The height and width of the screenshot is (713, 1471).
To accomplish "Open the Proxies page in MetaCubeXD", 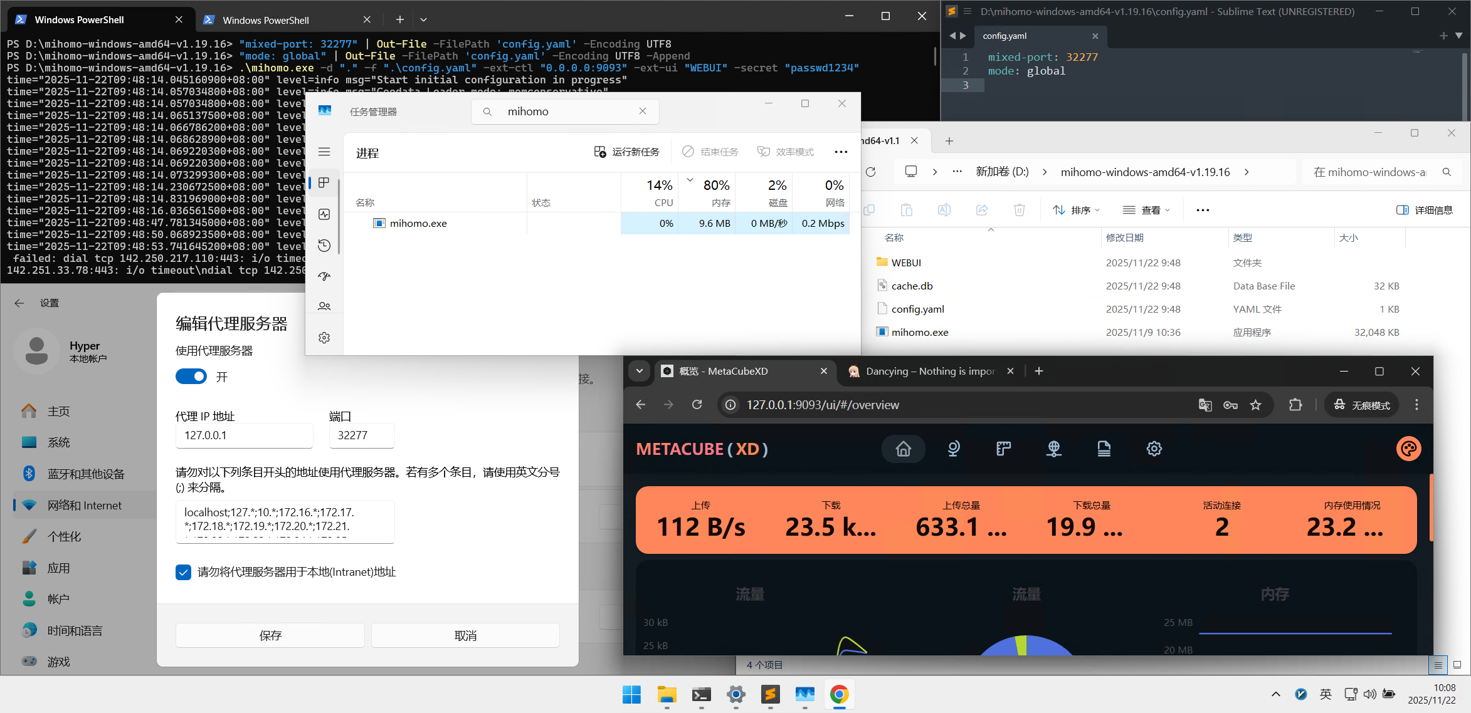I will pos(954,449).
